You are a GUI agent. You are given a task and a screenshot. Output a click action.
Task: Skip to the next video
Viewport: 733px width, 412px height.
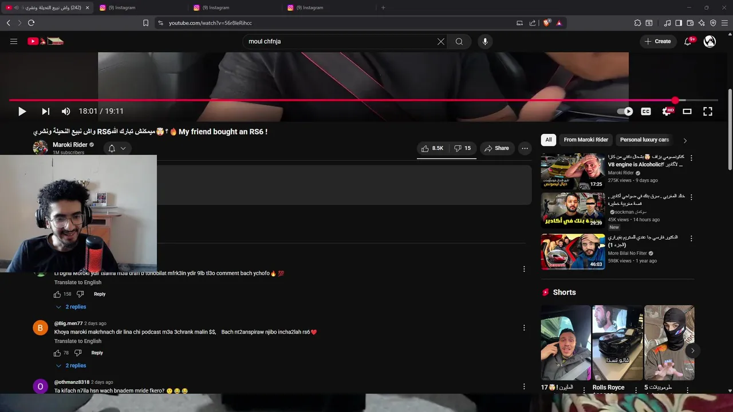tap(45, 112)
